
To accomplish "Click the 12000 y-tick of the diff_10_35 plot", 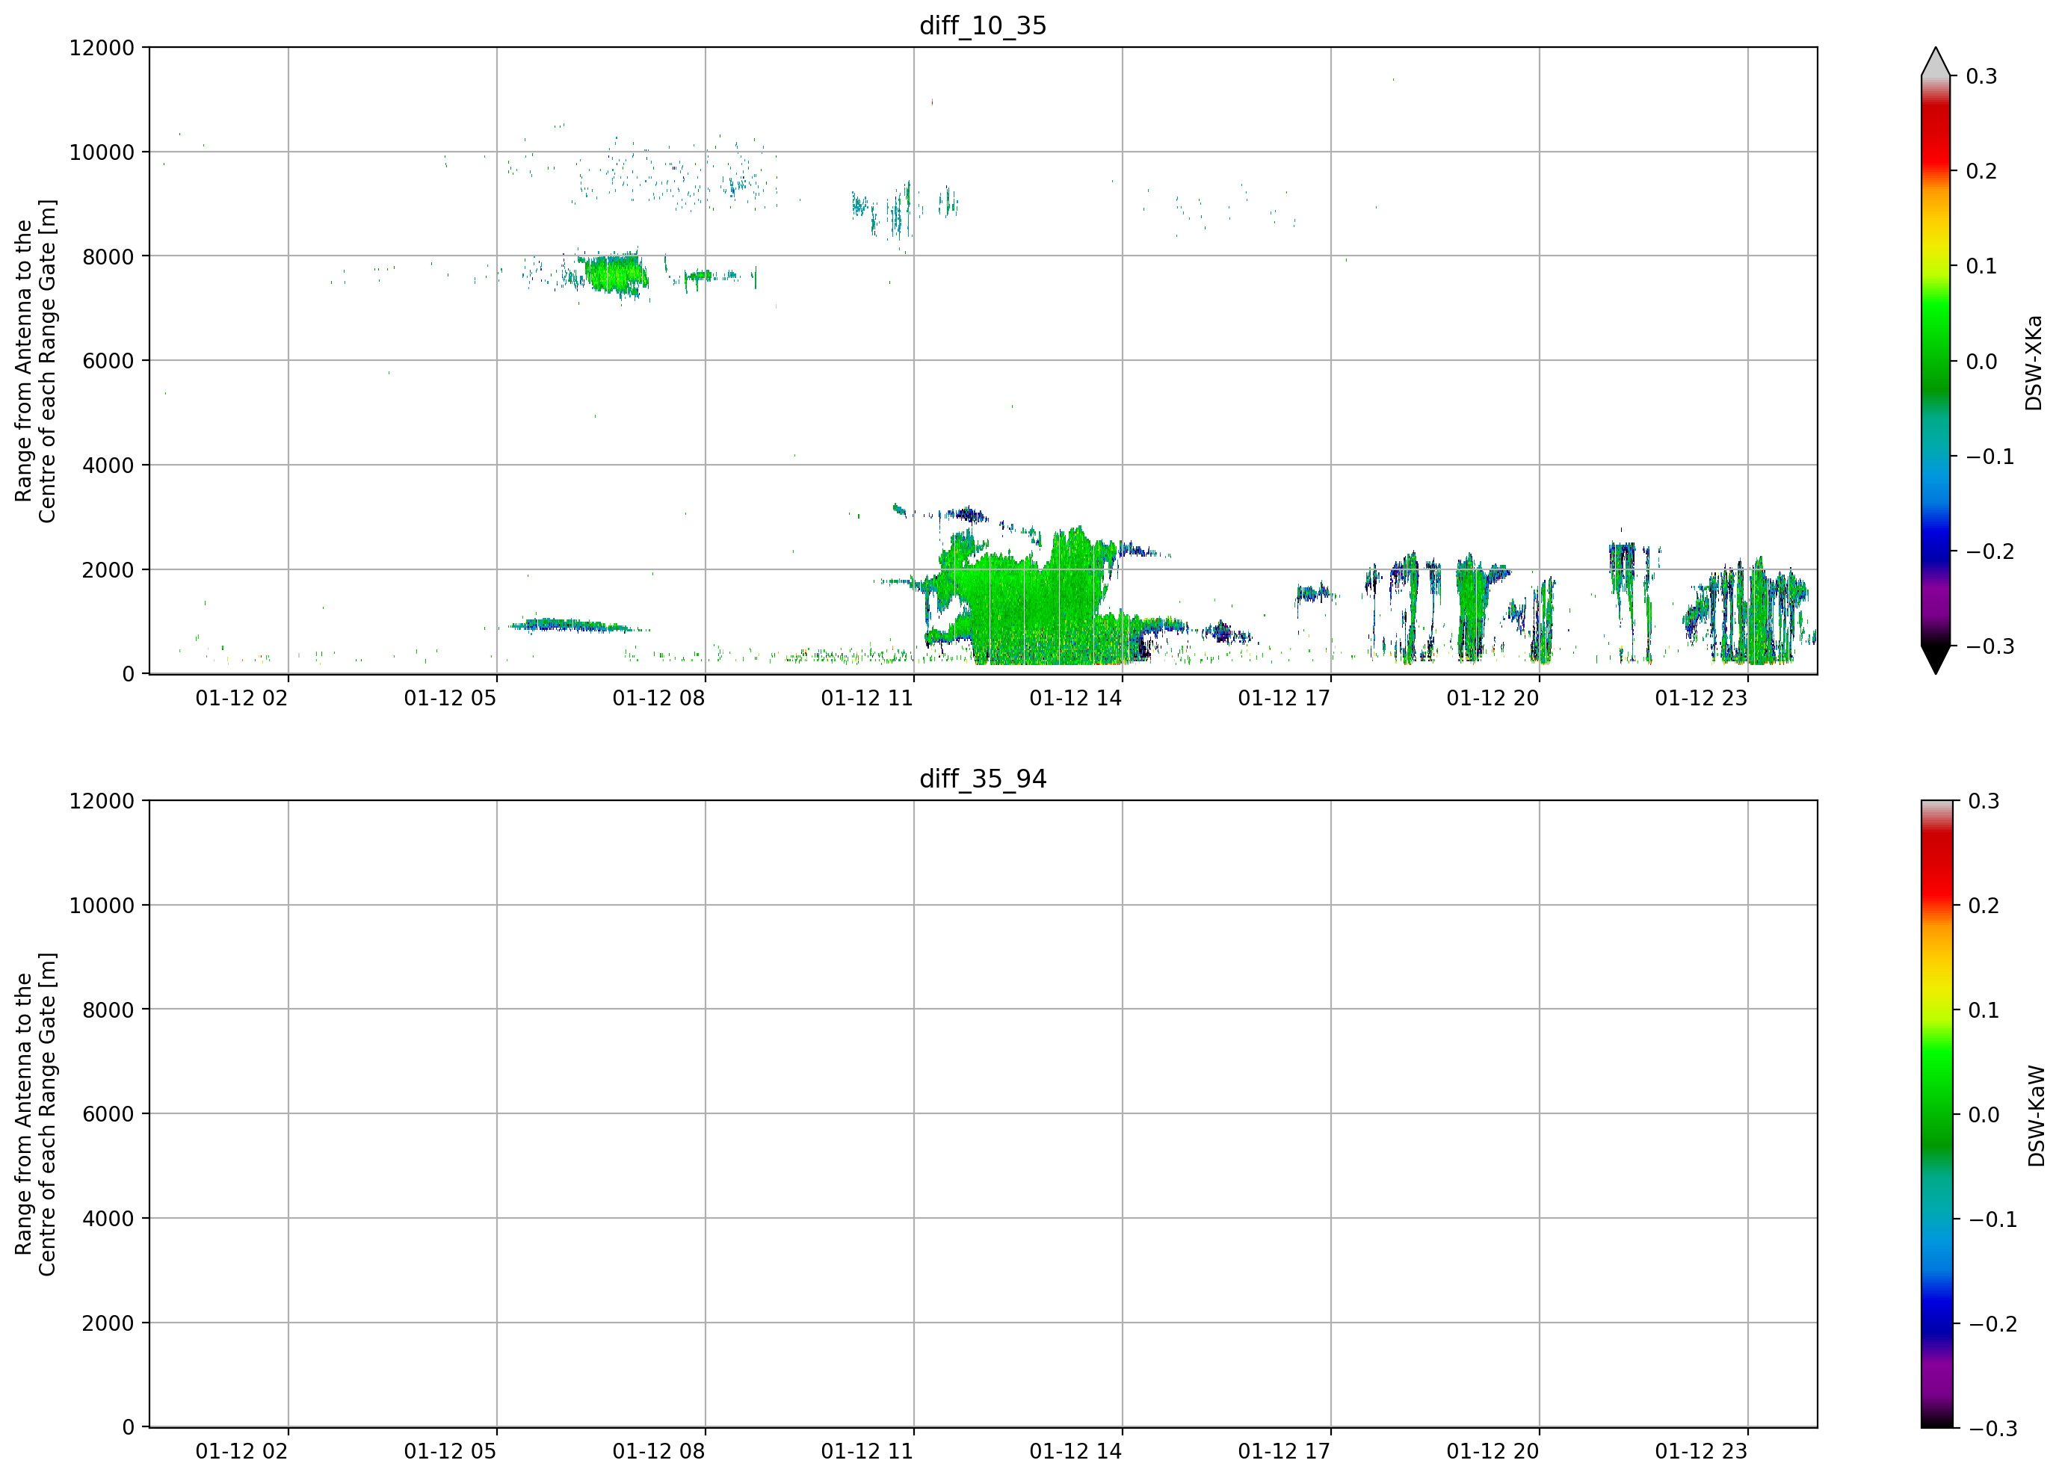I will [x=102, y=48].
